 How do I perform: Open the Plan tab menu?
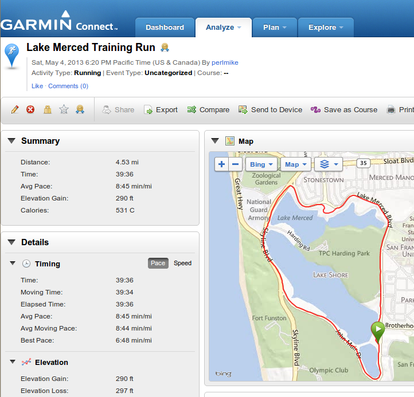[275, 27]
